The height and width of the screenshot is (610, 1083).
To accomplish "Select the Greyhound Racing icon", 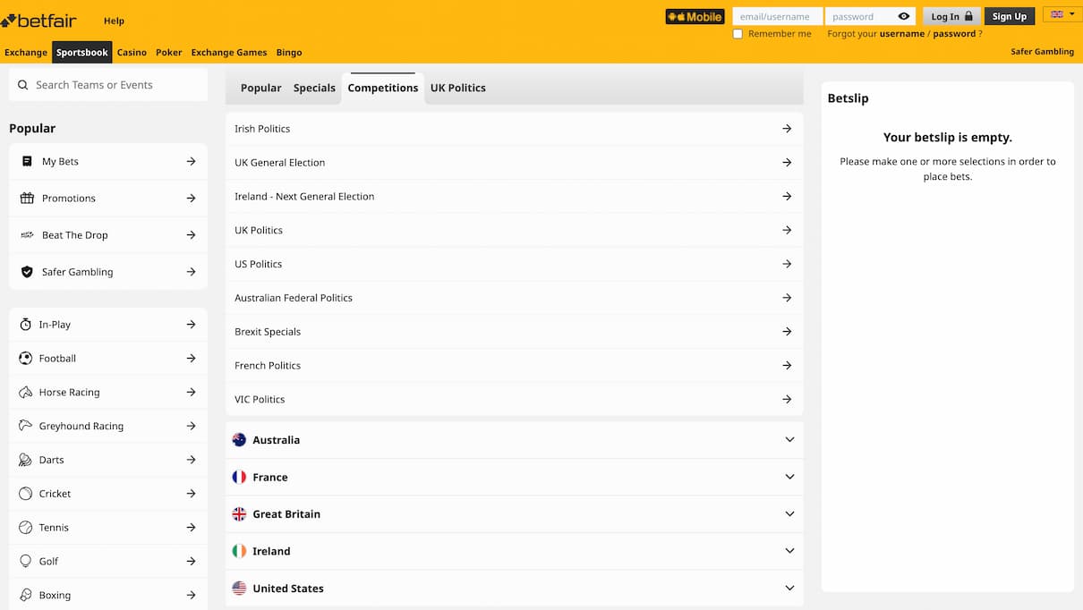I will 26,426.
